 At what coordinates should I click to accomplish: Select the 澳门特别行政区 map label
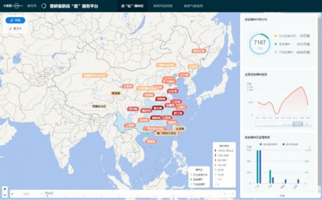[x=166, y=133]
